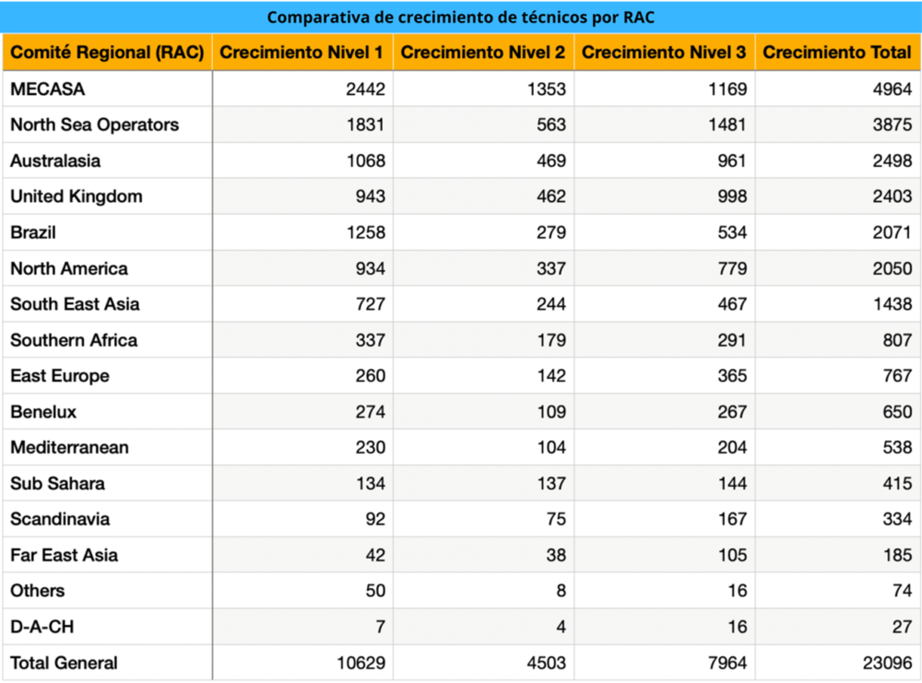Select the Benelux row label
Image resolution: width=922 pixels, height=683 pixels.
(43, 411)
